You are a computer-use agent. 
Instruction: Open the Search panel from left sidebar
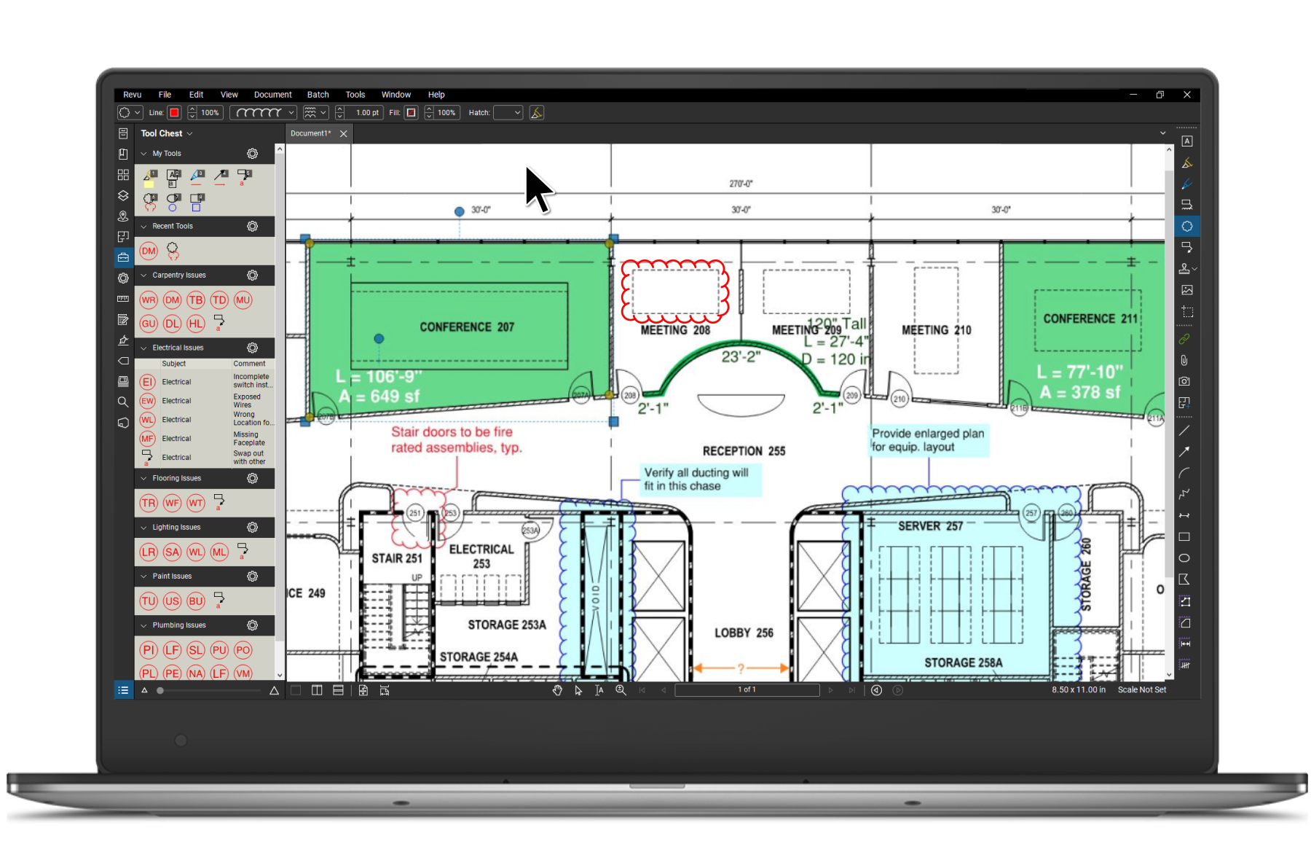[123, 402]
